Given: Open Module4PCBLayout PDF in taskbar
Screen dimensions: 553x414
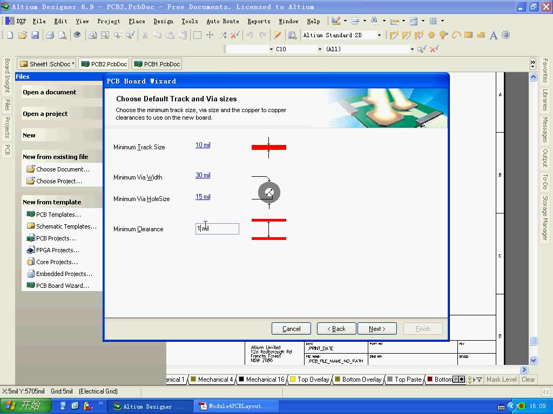Looking at the screenshot, I should (x=235, y=406).
